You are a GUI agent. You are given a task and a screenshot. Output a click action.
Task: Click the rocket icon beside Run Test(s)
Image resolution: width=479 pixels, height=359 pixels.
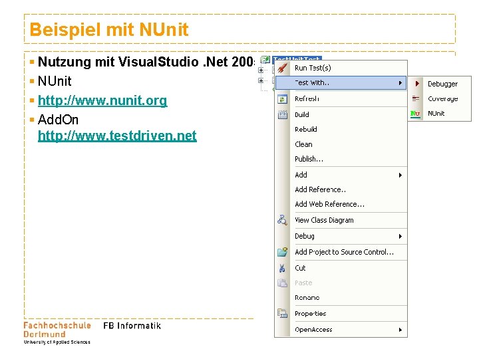coord(282,68)
